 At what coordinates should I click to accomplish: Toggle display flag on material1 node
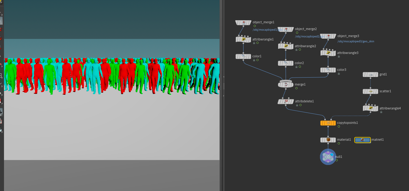(x=334, y=140)
